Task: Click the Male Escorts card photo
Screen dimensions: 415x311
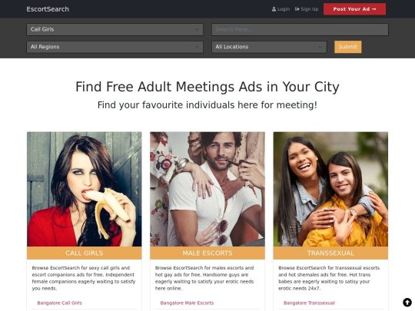Action: [207, 190]
